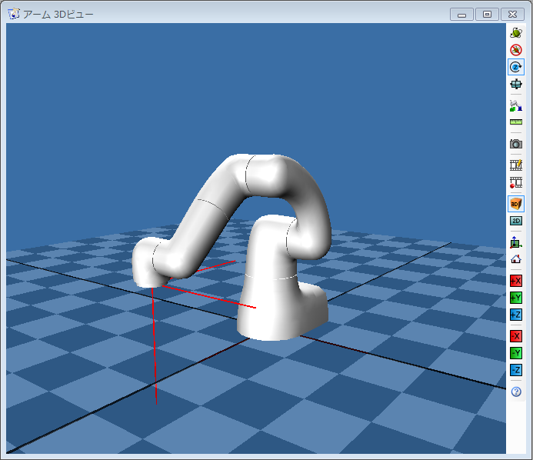Start recording with the red-dot film icon
This screenshot has height=460, width=533.
[x=516, y=183]
